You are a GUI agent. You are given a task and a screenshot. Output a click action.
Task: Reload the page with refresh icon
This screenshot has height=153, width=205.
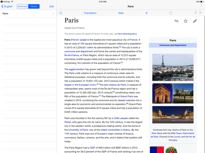[x=171, y=13]
